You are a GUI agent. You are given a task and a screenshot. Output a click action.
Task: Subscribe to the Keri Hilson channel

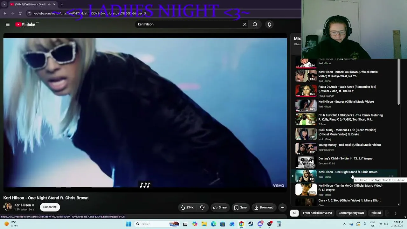point(50,207)
